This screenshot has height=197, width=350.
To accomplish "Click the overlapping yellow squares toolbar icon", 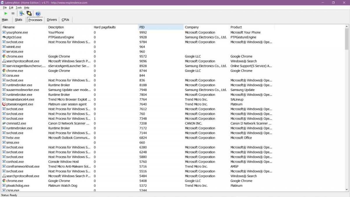I will 29,13.
